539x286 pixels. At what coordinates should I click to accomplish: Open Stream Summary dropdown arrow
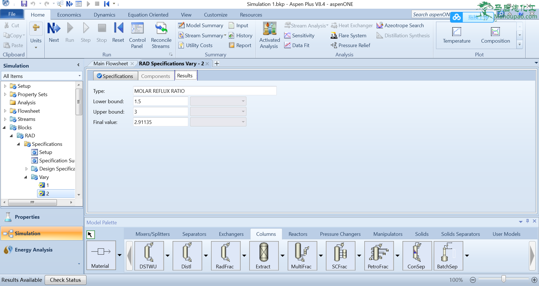click(225, 35)
